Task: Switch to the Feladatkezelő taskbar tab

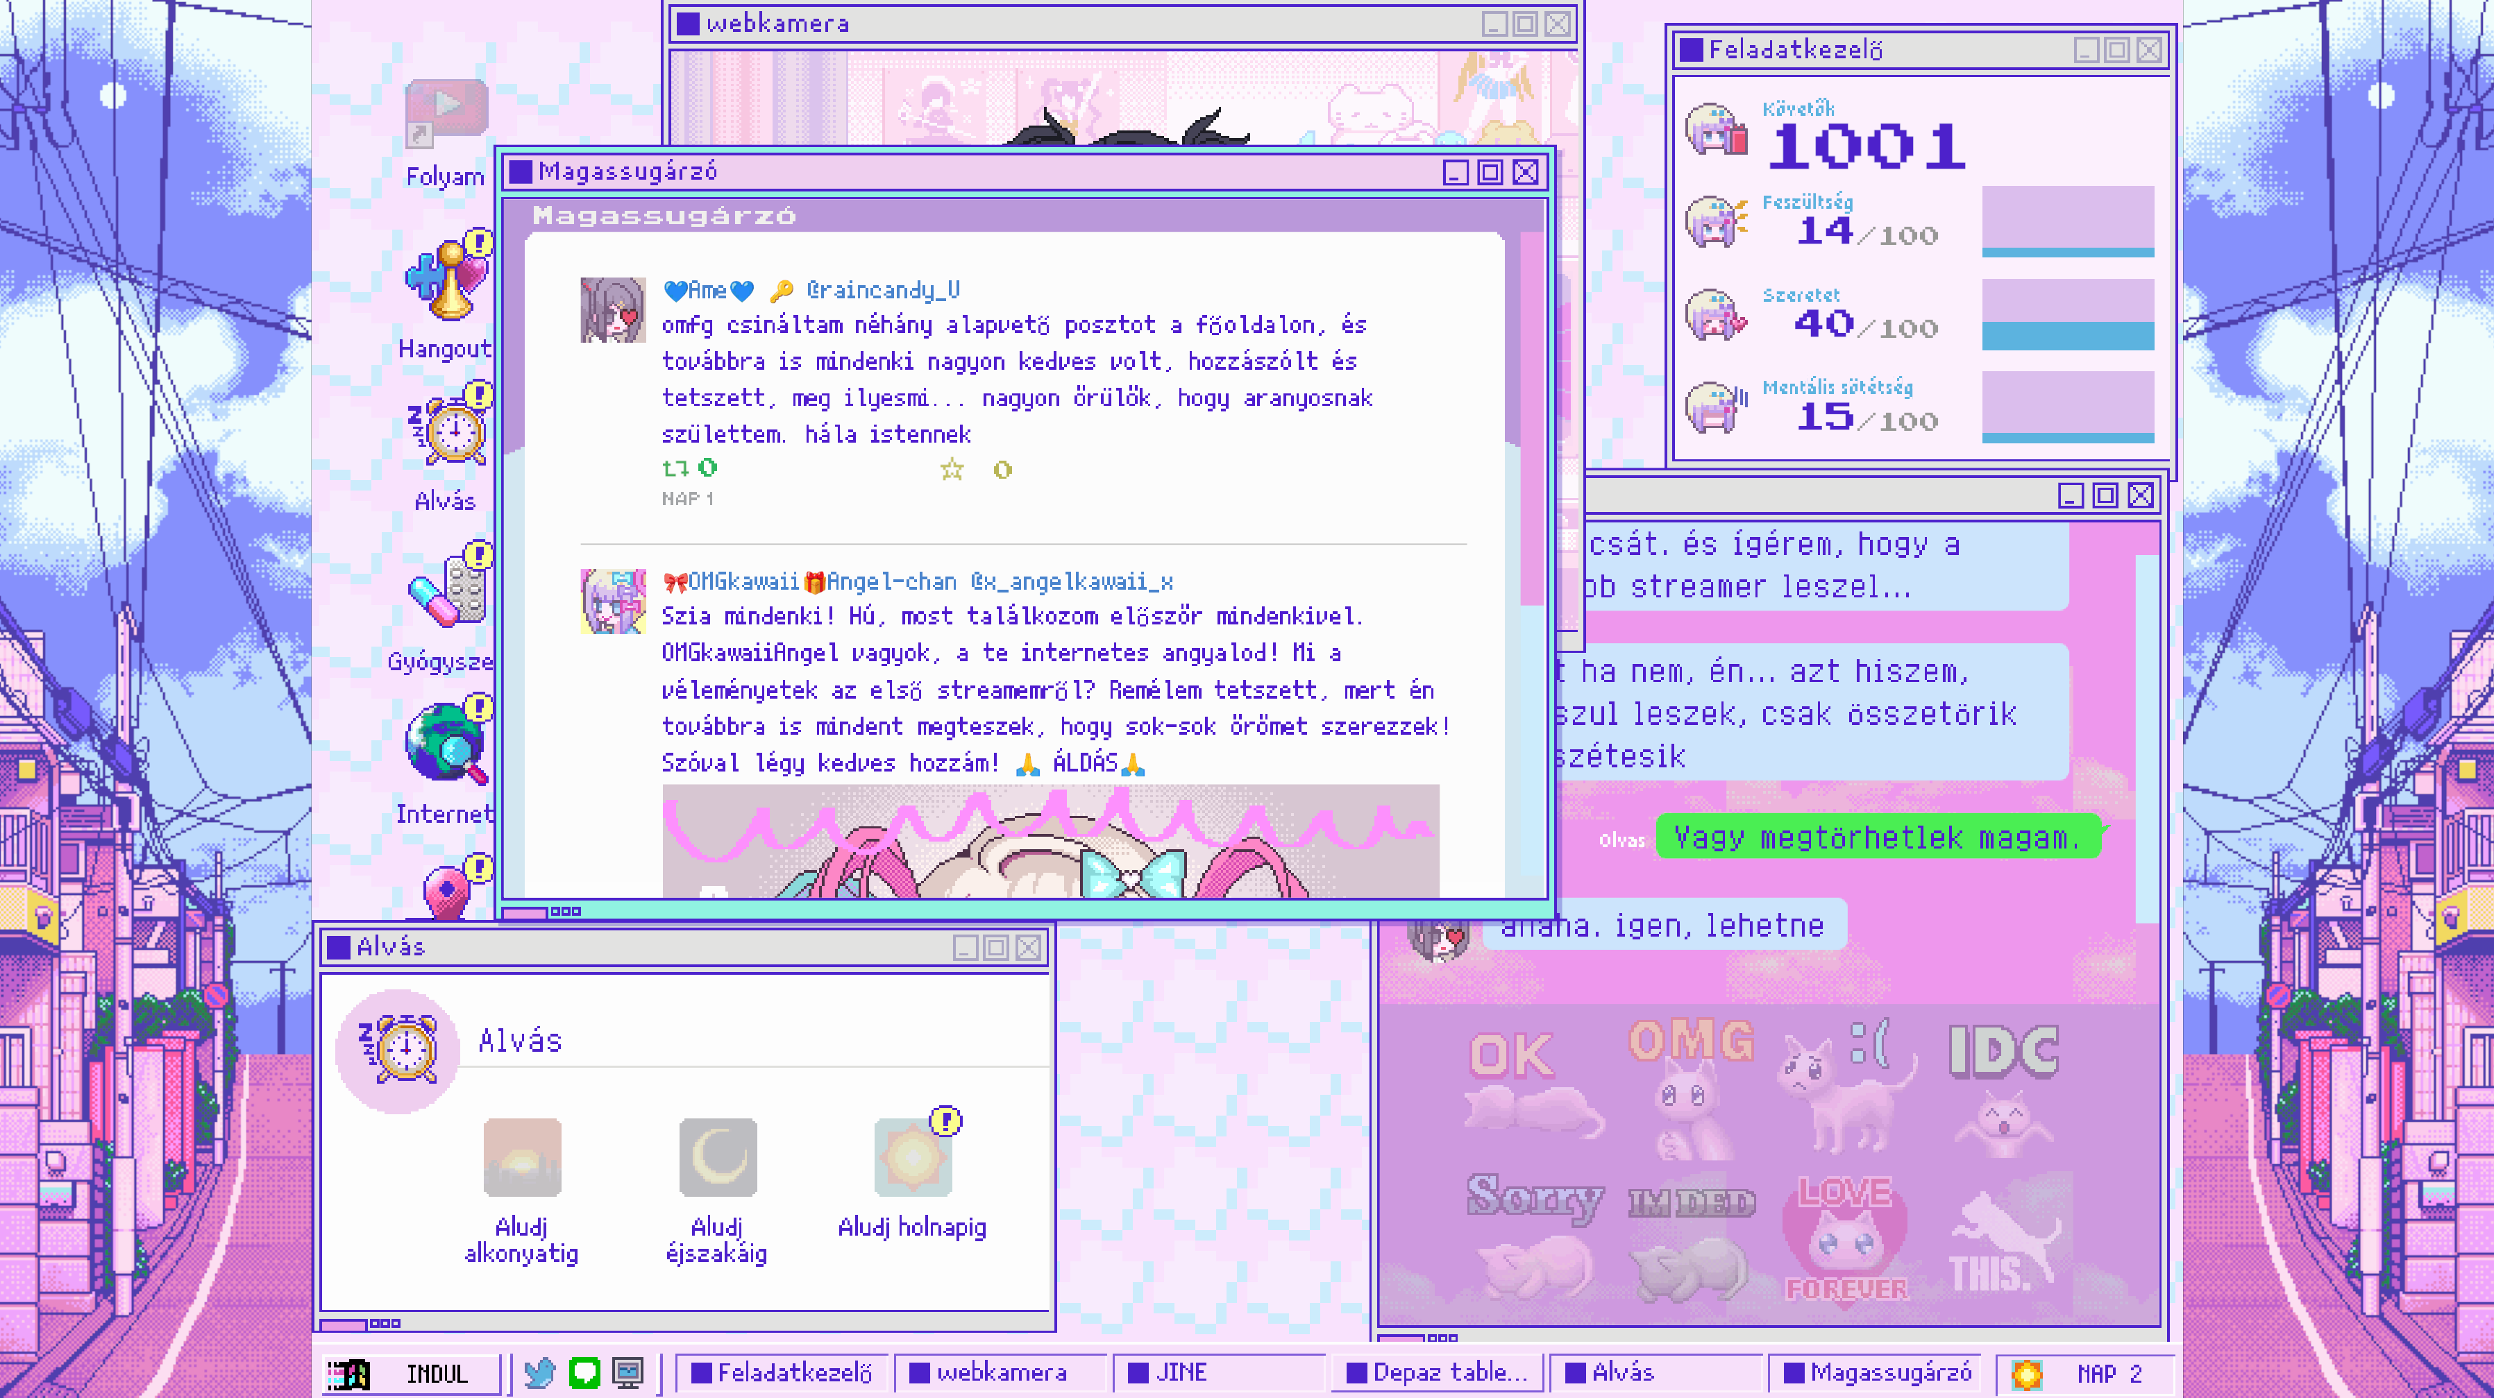Action: tap(782, 1373)
